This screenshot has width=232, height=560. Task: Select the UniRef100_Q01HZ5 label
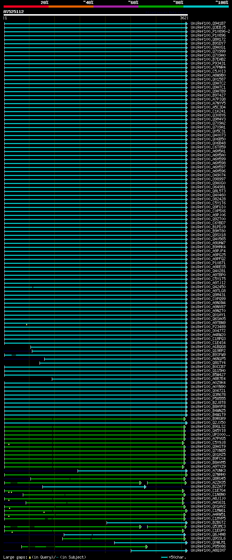pyautogui.click(x=208, y=455)
